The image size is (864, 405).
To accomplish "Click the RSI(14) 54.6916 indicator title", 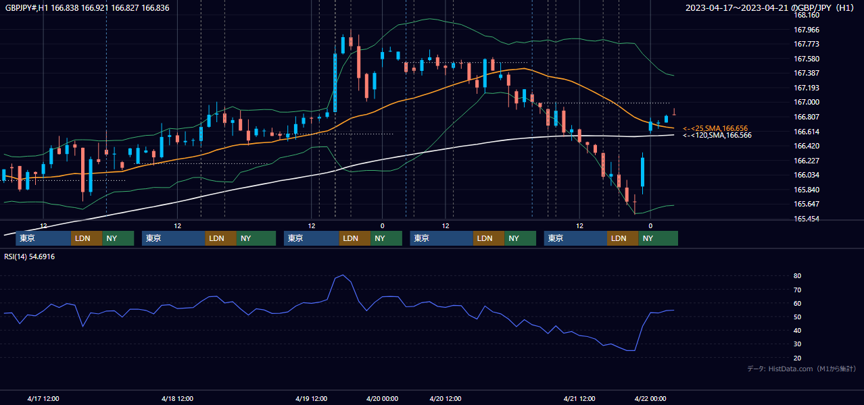I will coord(30,256).
